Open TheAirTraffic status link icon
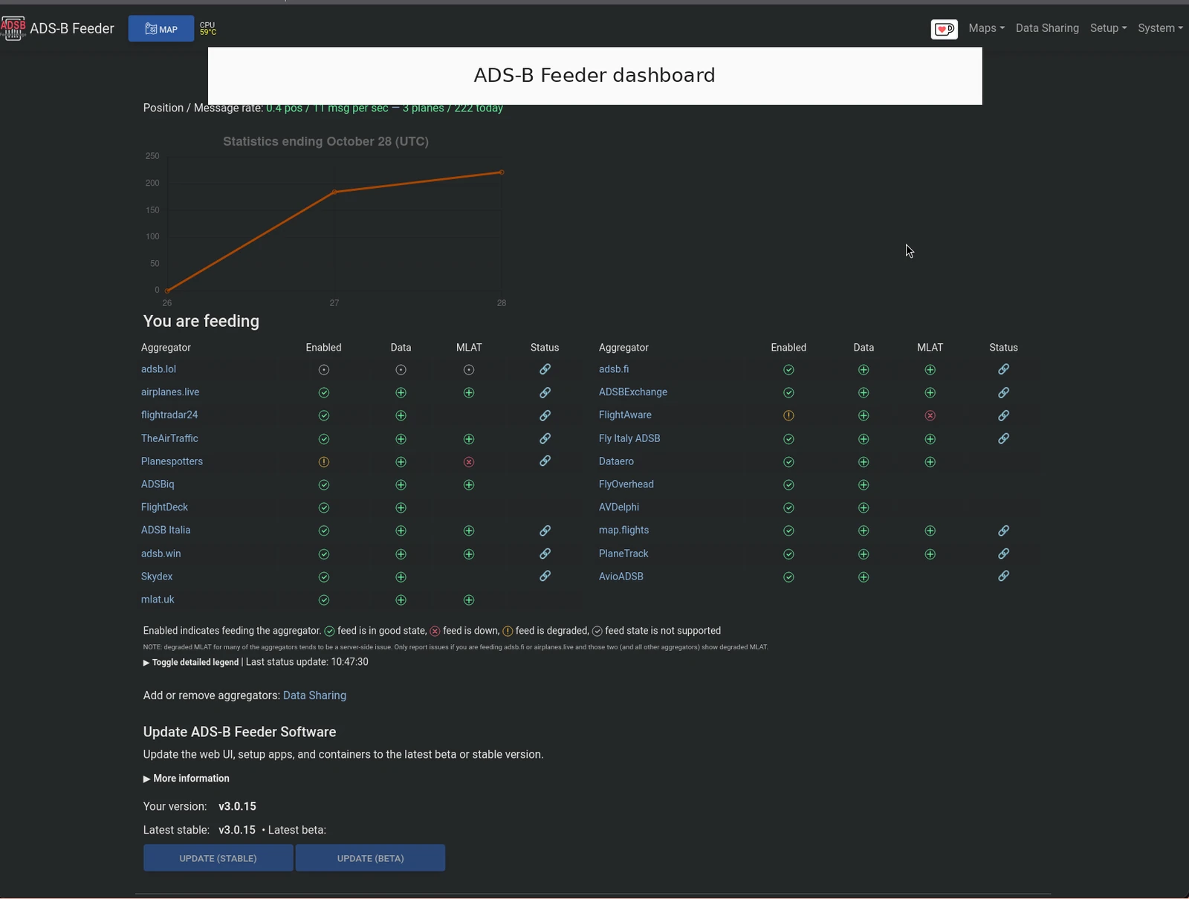The height and width of the screenshot is (899, 1189). (545, 438)
